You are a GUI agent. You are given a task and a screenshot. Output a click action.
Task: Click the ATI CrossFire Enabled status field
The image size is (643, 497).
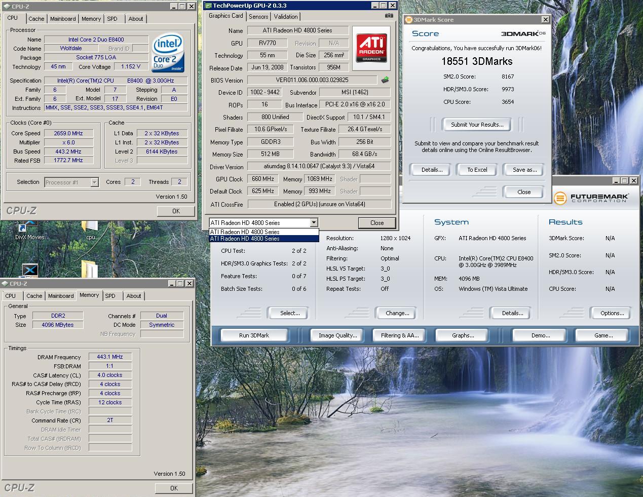319,204
